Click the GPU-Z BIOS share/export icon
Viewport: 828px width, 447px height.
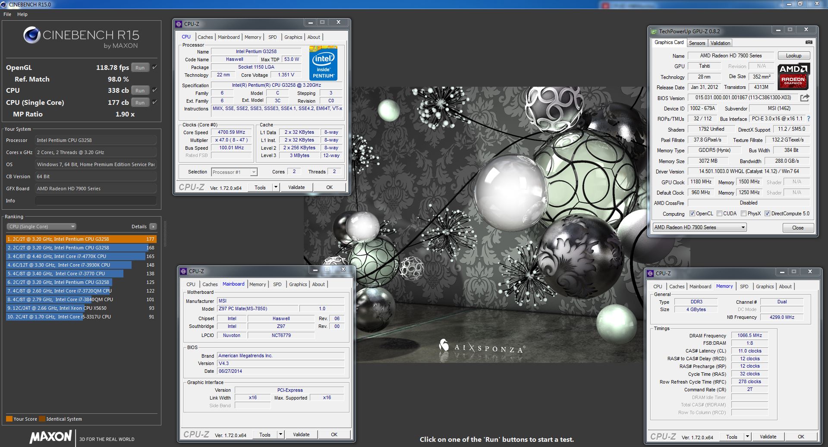(x=805, y=98)
